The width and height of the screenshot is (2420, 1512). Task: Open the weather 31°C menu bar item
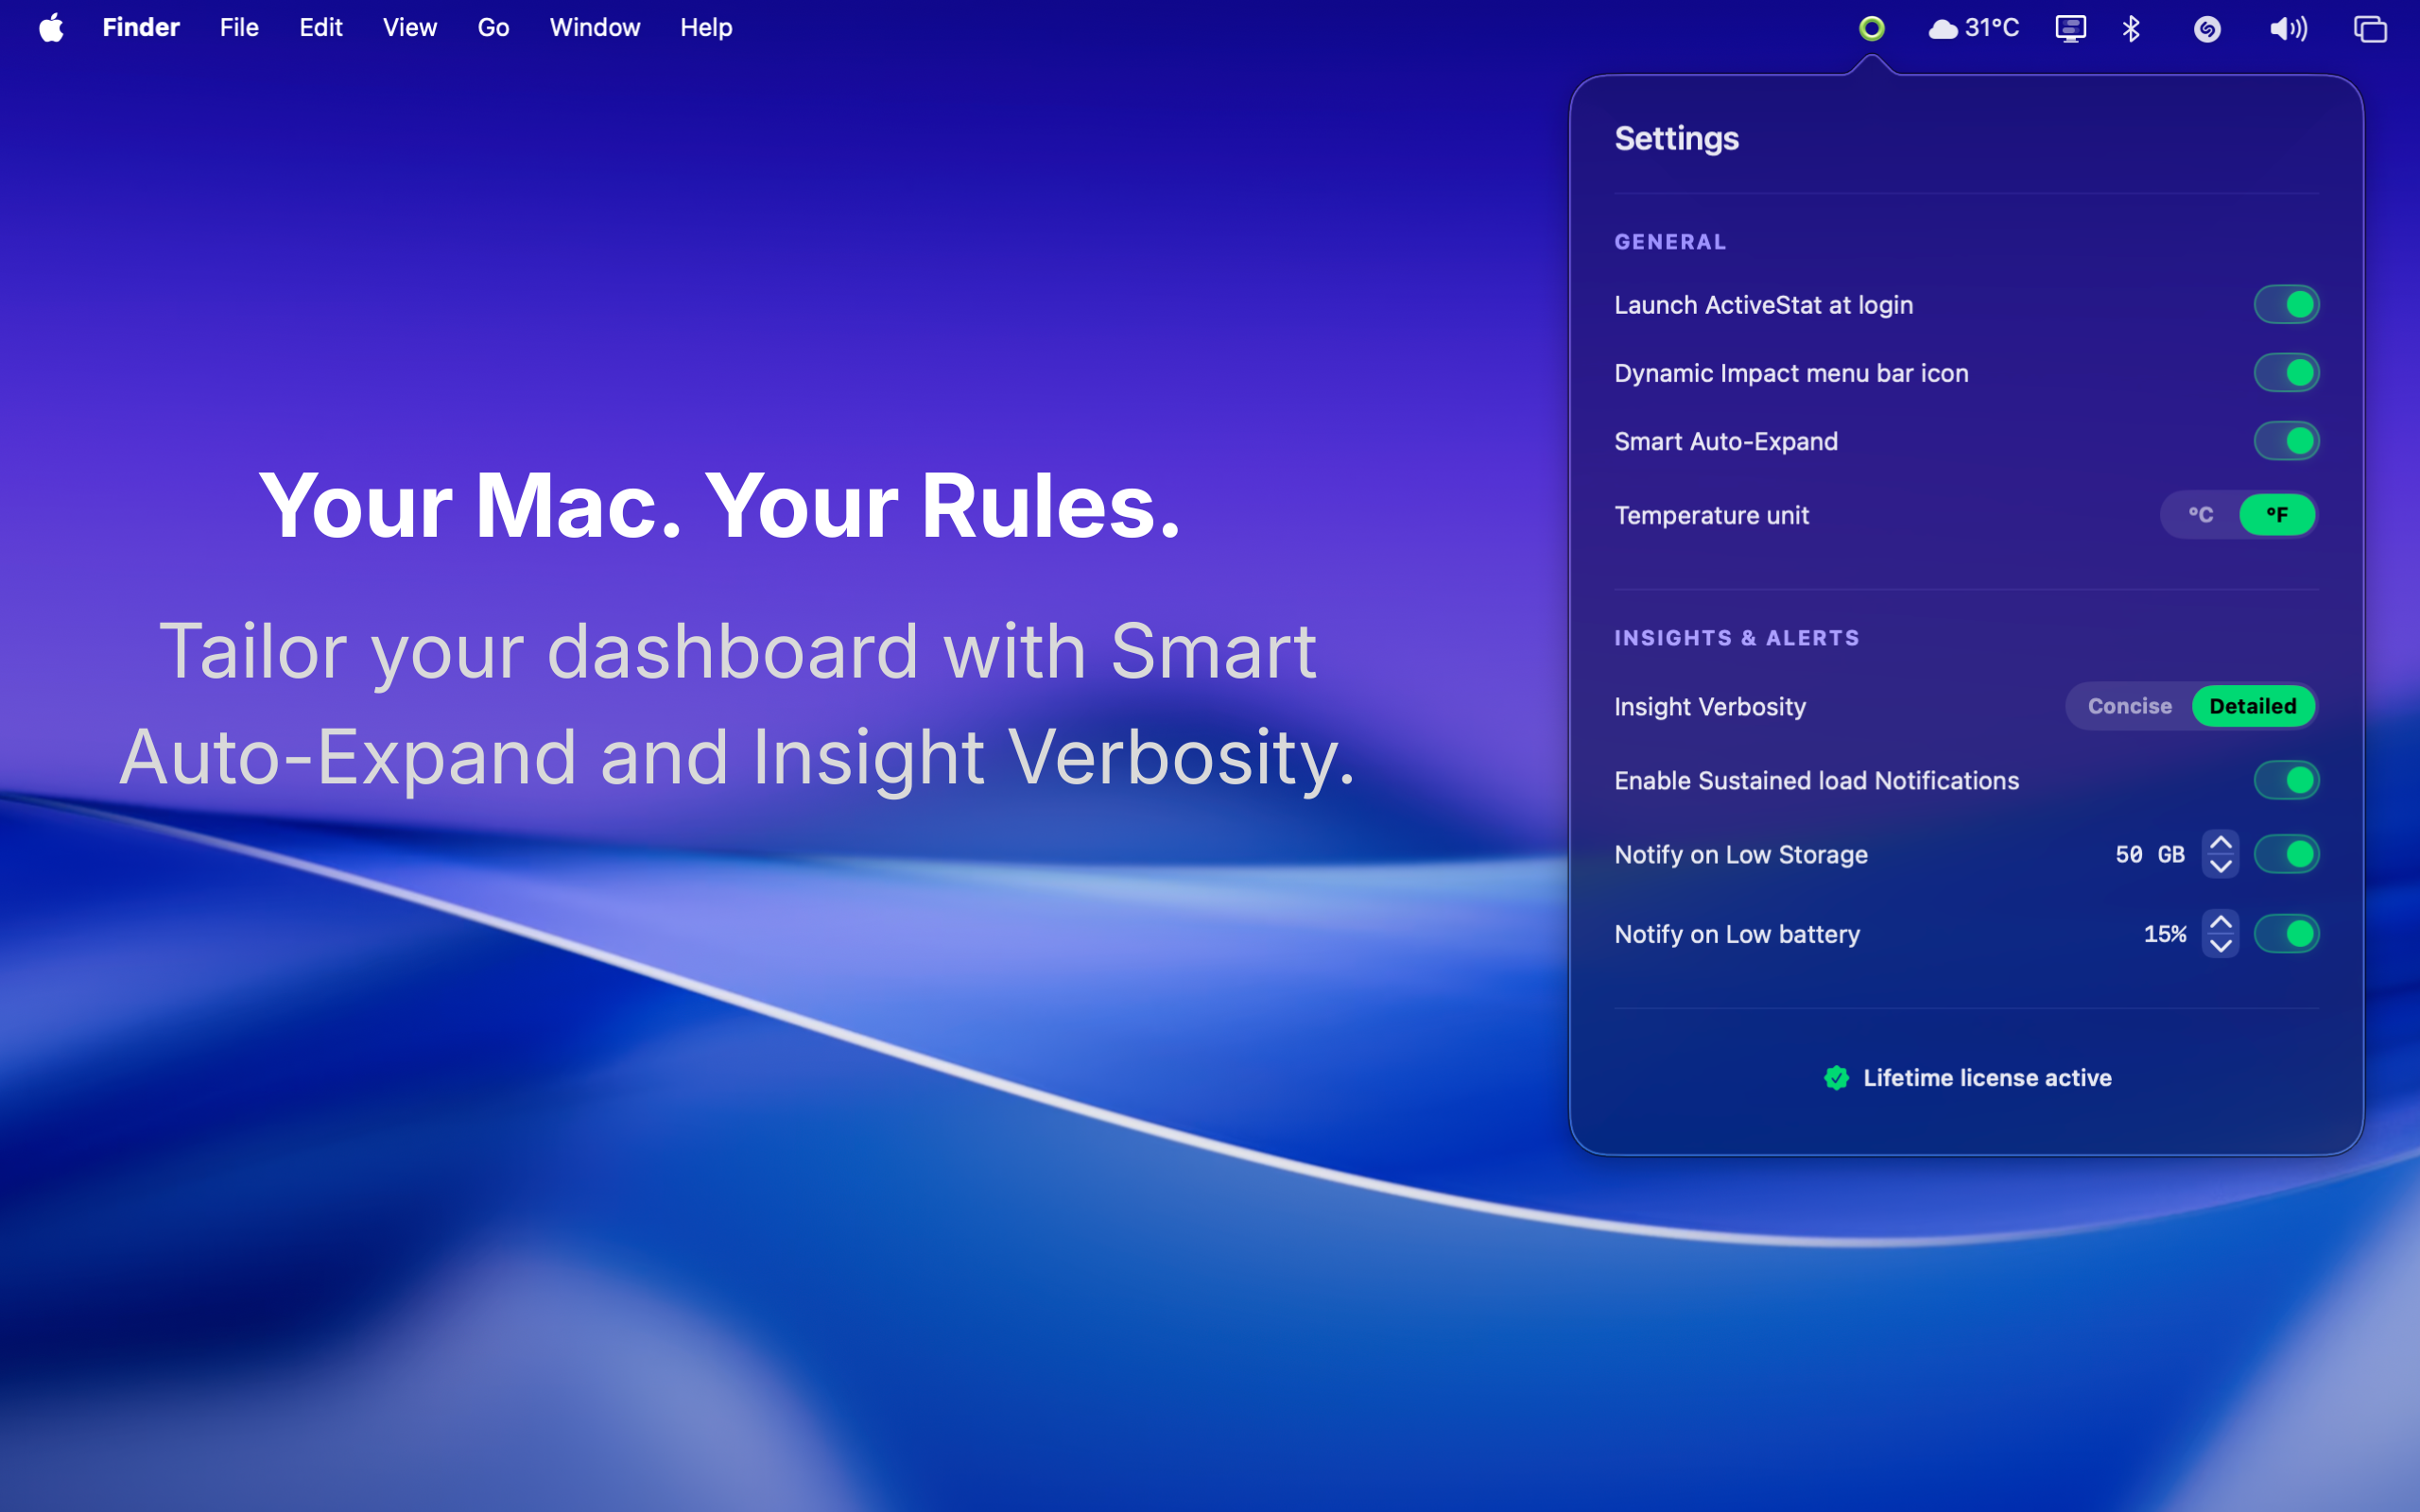click(x=1972, y=28)
